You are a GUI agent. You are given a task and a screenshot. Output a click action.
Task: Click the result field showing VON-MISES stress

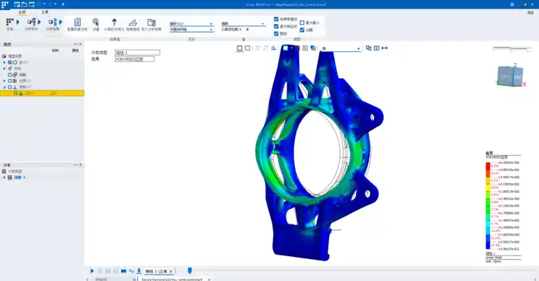(135, 59)
